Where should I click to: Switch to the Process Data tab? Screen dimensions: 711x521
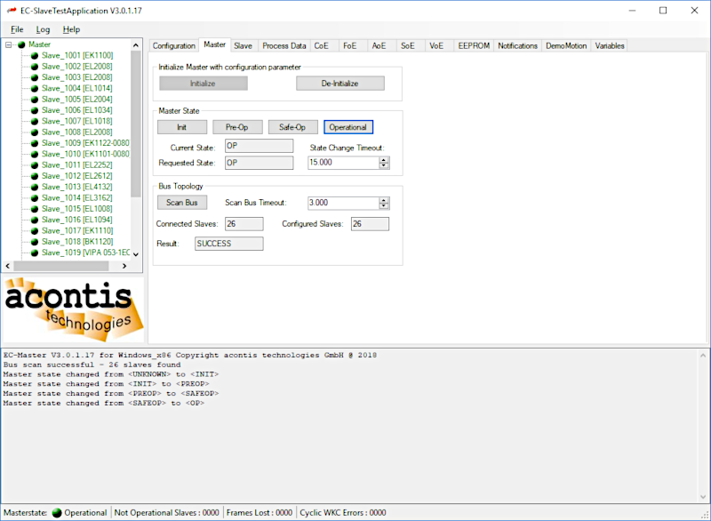point(284,45)
